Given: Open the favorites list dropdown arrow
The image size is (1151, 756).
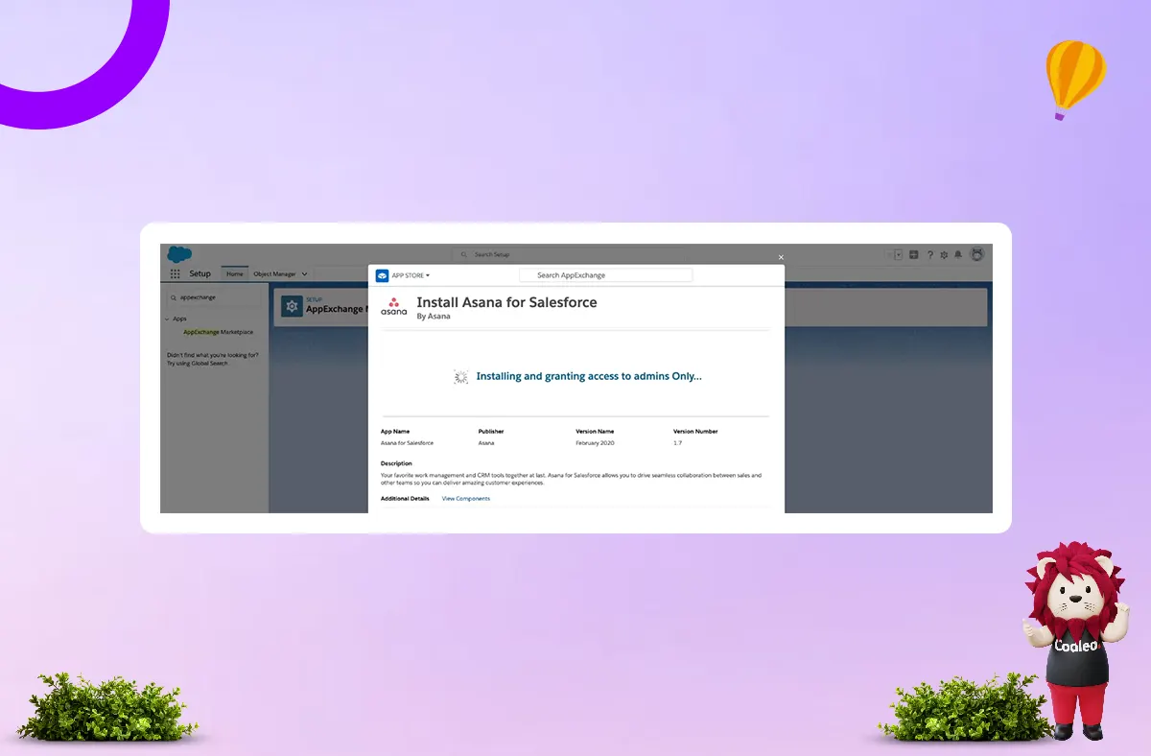Looking at the screenshot, I should pyautogui.click(x=898, y=254).
